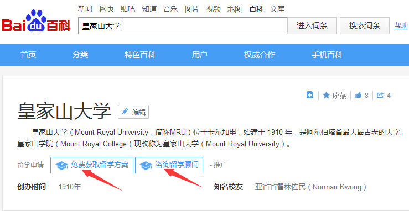409x211 pixels.
Task: Open the 音乐 link in top navigation
Action: click(x=170, y=9)
